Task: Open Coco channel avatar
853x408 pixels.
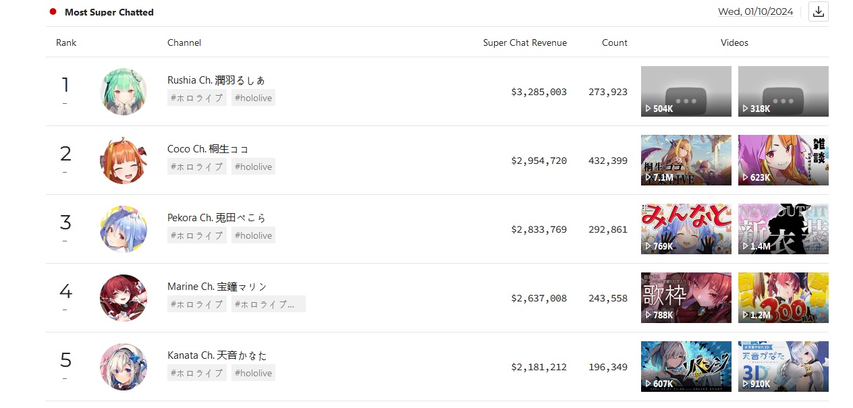Action: (x=123, y=161)
